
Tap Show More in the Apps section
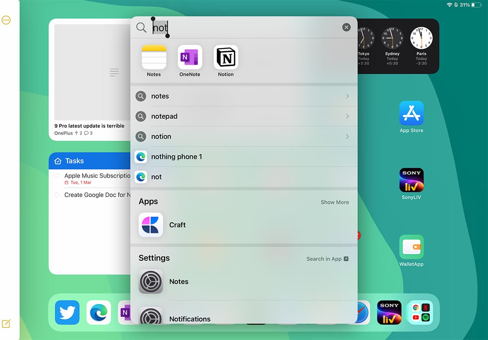coord(334,202)
